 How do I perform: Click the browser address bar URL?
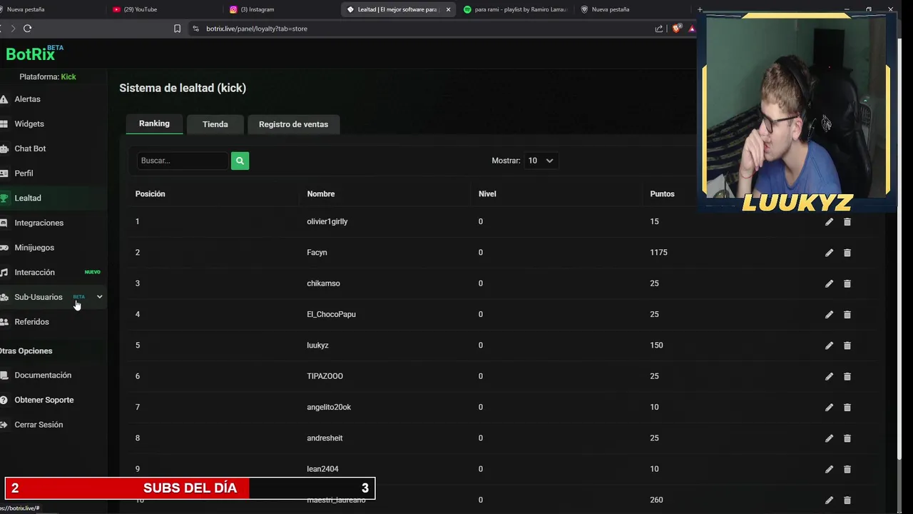pyautogui.click(x=257, y=29)
